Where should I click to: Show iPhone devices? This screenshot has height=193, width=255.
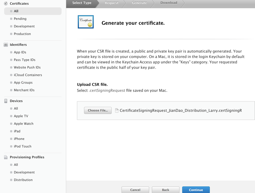[x=19, y=139]
